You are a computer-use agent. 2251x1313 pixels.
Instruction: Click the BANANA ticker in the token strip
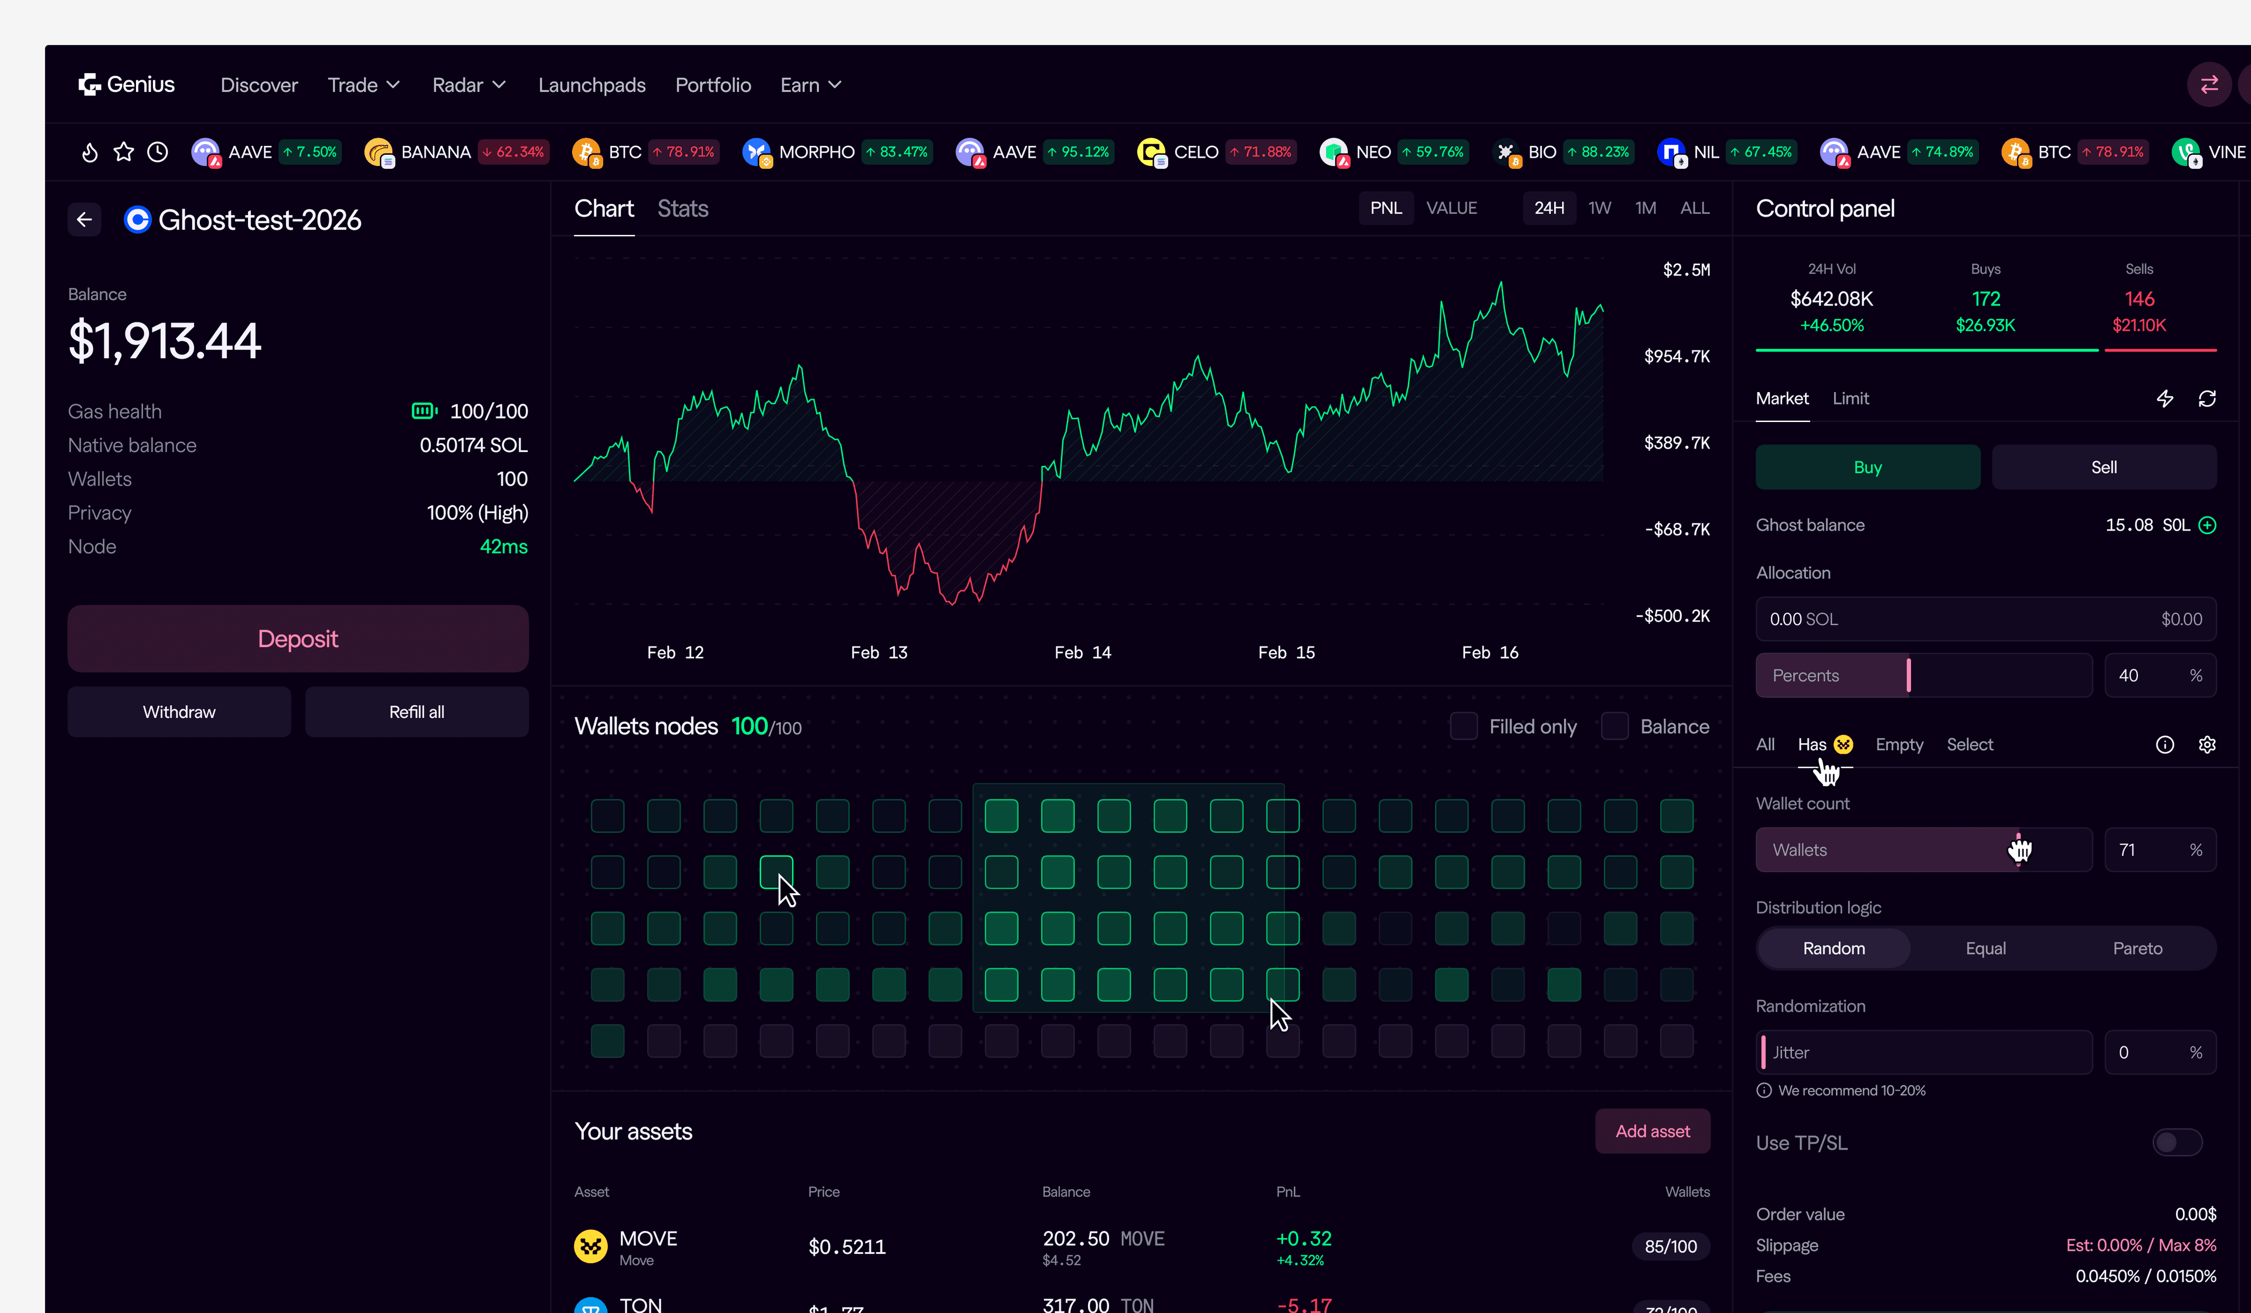[x=455, y=152]
